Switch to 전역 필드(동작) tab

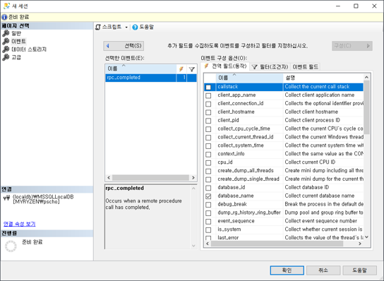pos(225,66)
